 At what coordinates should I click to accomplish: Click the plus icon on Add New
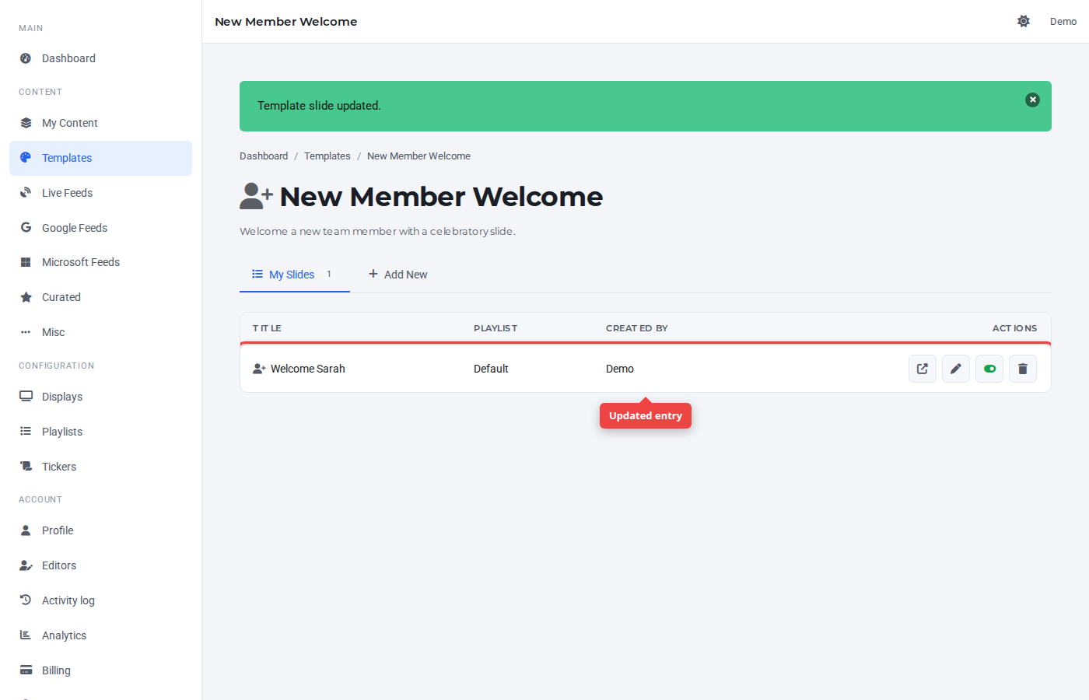coord(373,274)
